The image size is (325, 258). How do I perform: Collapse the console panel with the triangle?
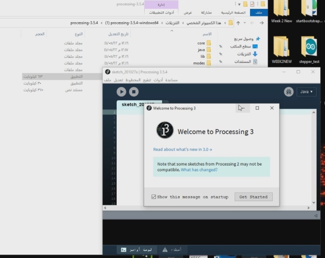coord(316,216)
